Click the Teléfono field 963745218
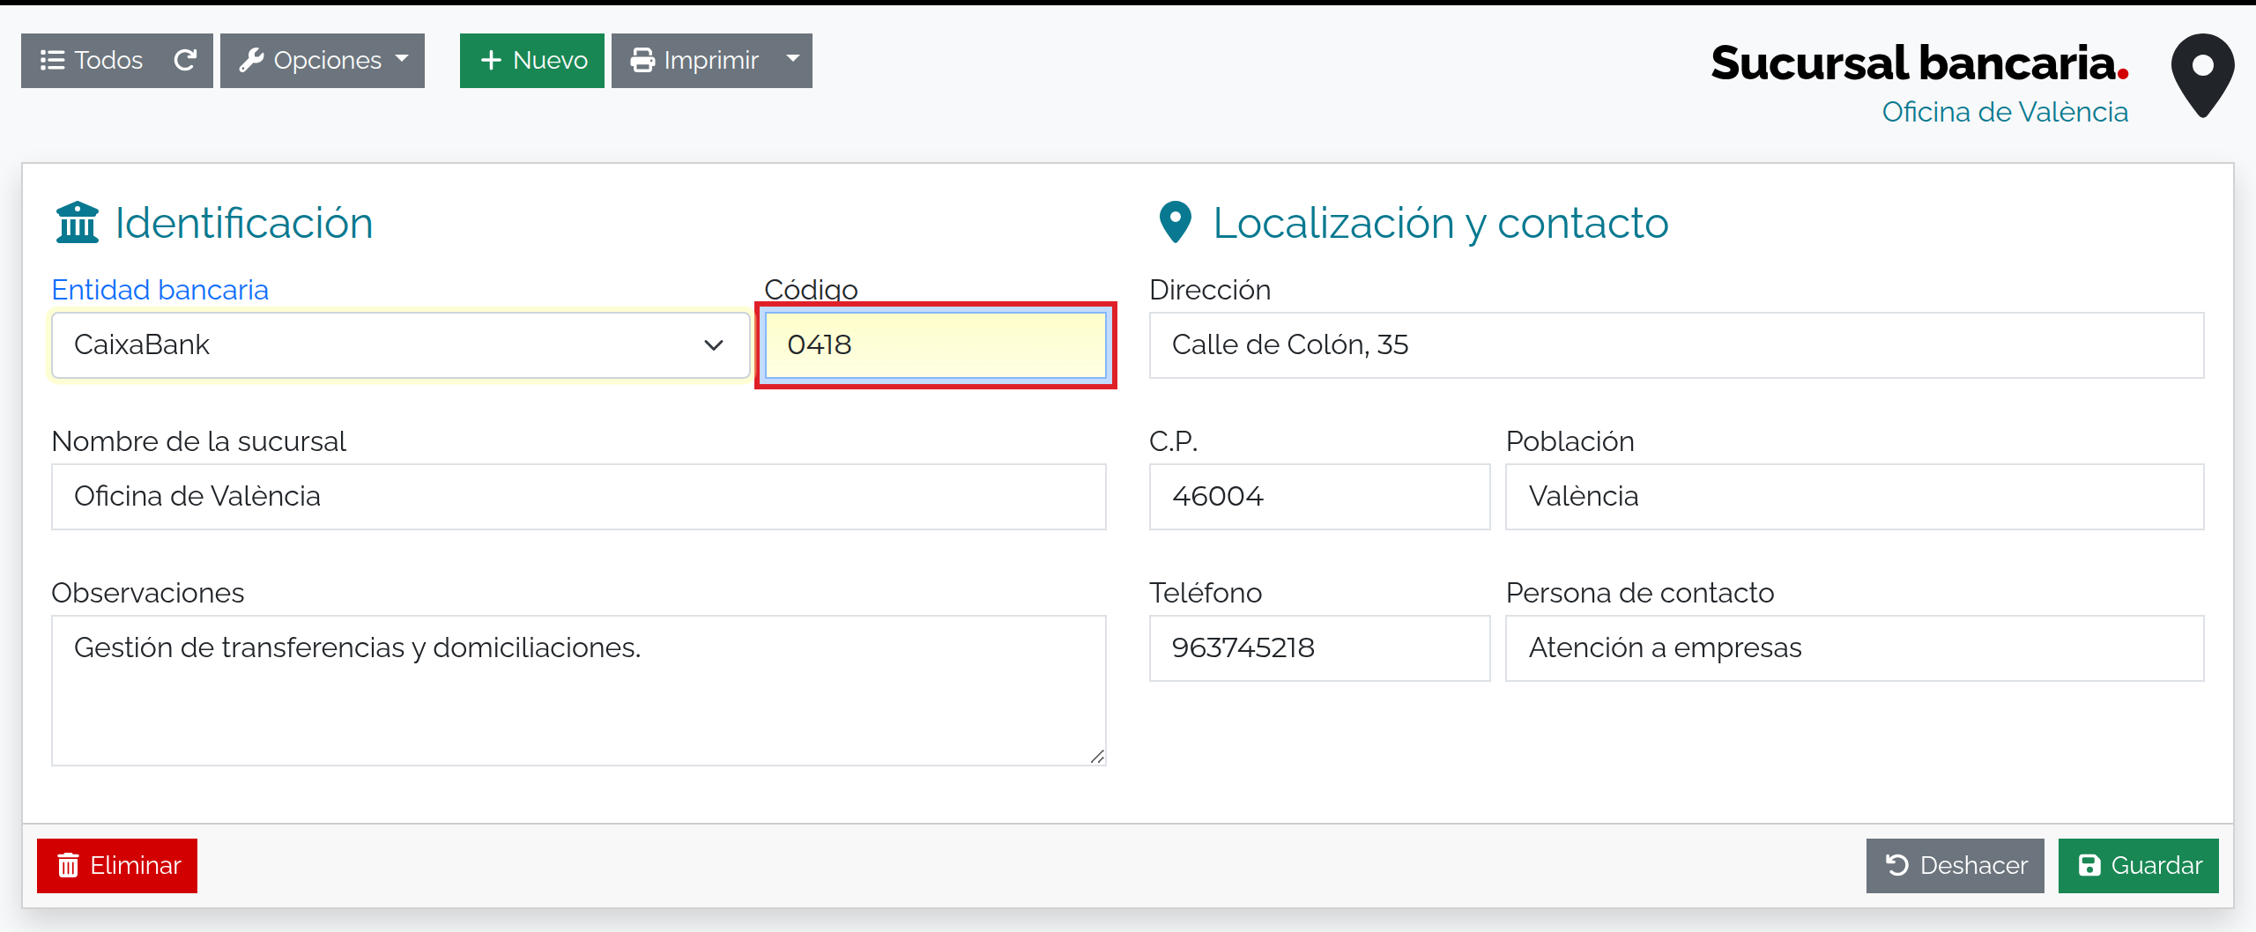This screenshot has width=2256, height=932. coord(1319,647)
